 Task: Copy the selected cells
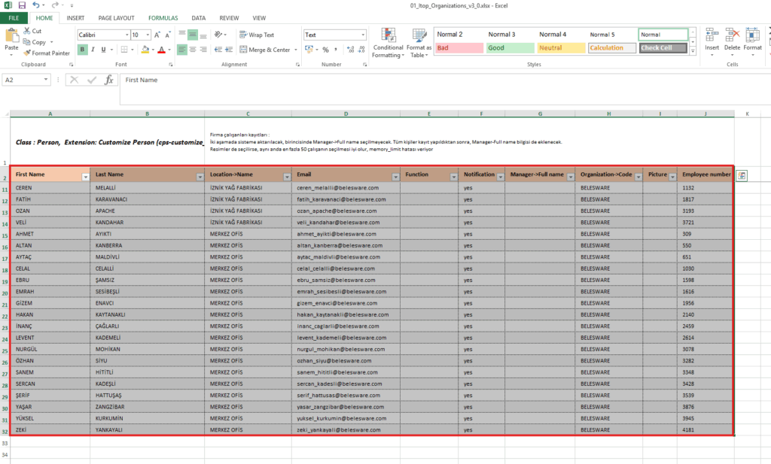pyautogui.click(x=35, y=42)
